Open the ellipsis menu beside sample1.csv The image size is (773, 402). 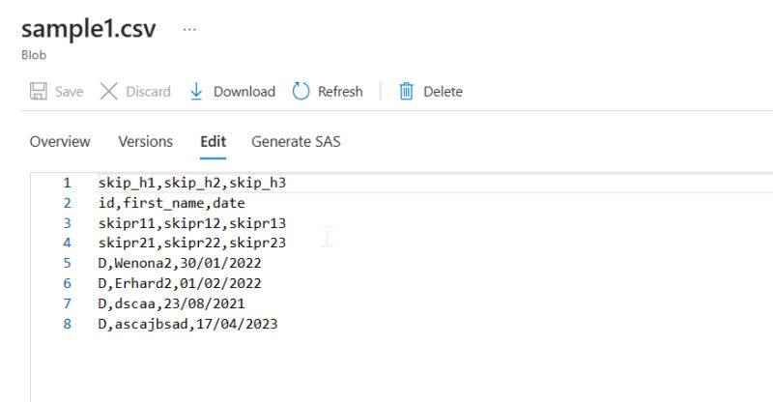pyautogui.click(x=189, y=30)
